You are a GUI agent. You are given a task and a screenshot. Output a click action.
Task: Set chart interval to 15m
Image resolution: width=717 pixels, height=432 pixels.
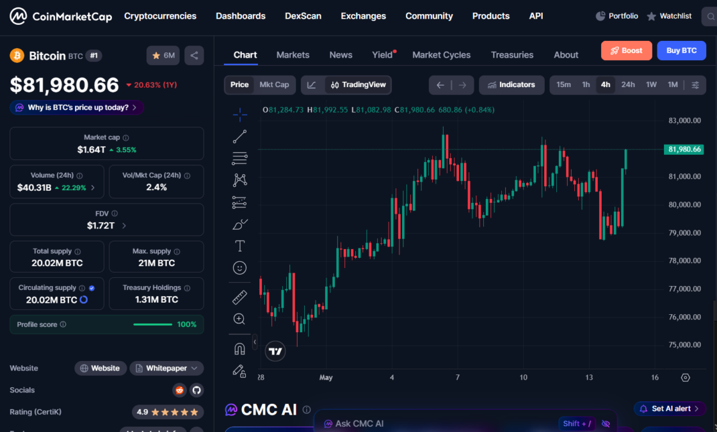(x=563, y=85)
